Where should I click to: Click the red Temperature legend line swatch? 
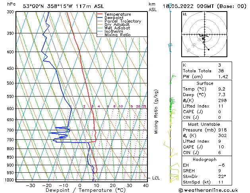[100, 14]
